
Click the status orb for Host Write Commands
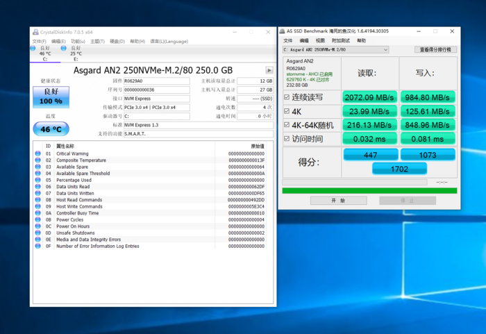click(37, 206)
